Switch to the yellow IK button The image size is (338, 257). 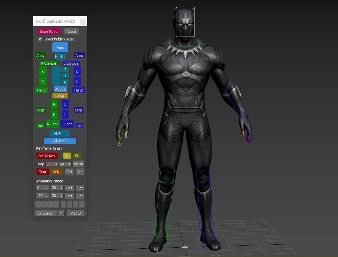click(x=67, y=156)
